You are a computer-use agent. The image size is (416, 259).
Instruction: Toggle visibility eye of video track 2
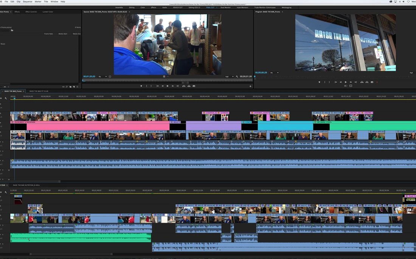click(x=1, y=123)
